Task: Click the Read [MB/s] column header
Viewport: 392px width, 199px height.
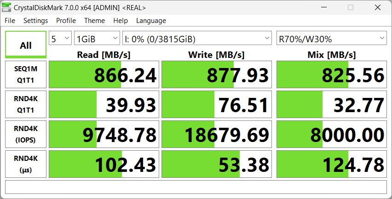Action: (104, 55)
